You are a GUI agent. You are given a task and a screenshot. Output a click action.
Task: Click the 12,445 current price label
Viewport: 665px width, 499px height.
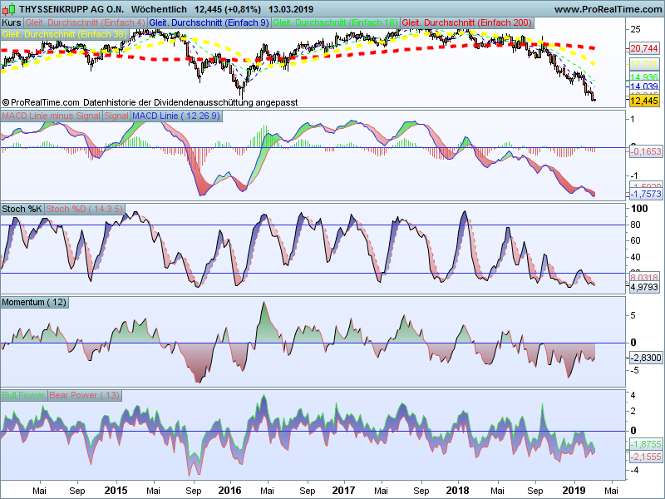(643, 101)
